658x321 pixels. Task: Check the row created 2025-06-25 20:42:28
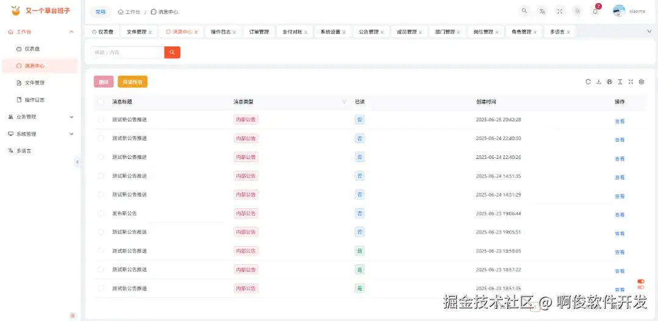click(101, 119)
